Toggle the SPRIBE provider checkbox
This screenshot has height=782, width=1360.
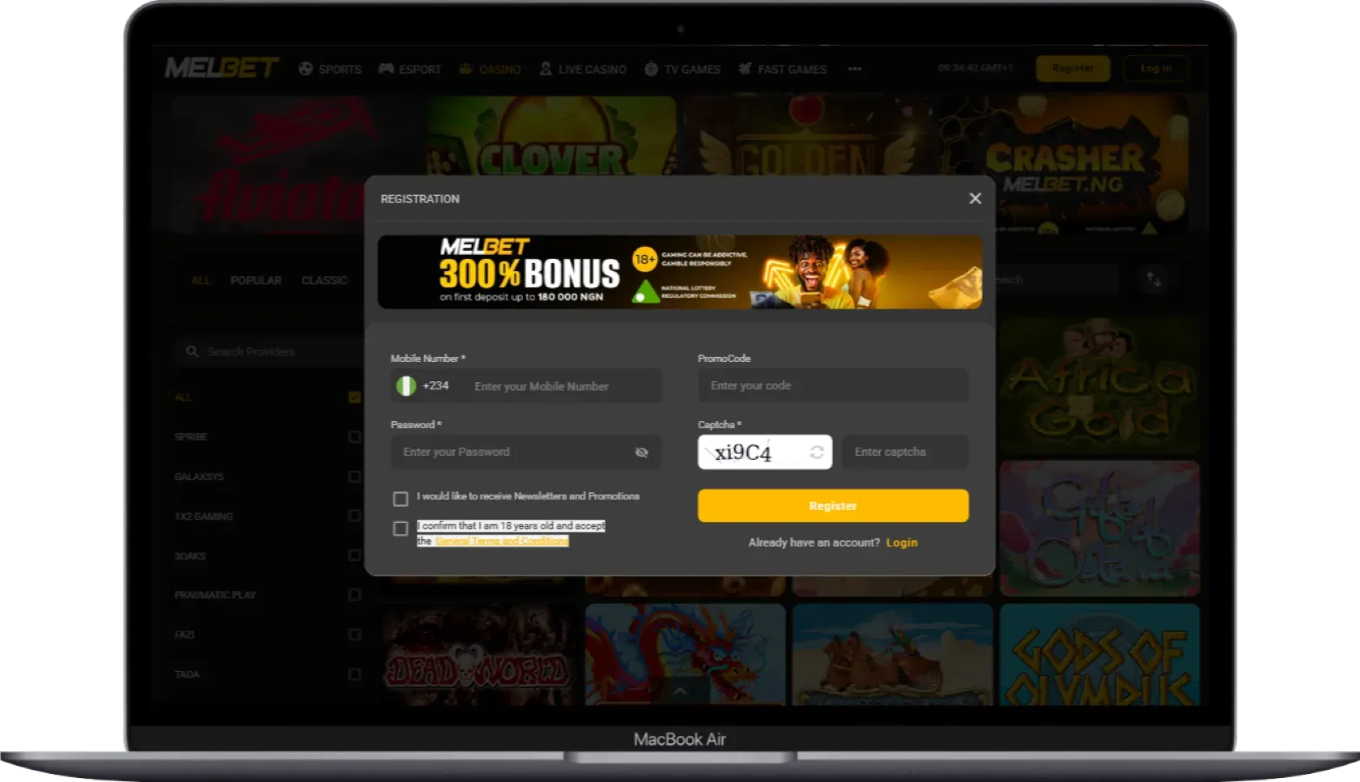click(355, 436)
